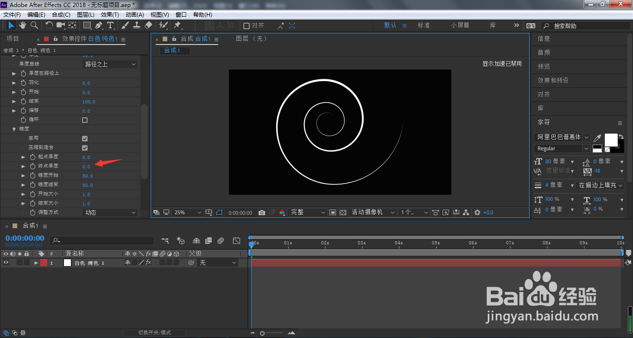Viewport: 633px width, 338px height.
Task: Uncheck the 启用 taper checkbox
Action: click(x=85, y=139)
